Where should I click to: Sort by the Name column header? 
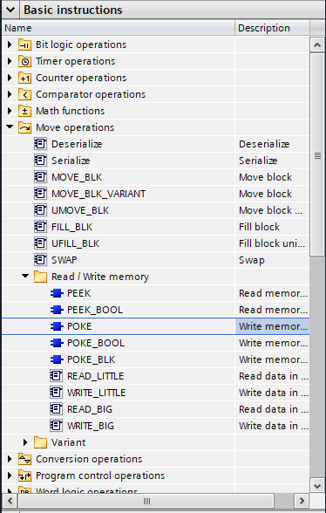(119, 28)
